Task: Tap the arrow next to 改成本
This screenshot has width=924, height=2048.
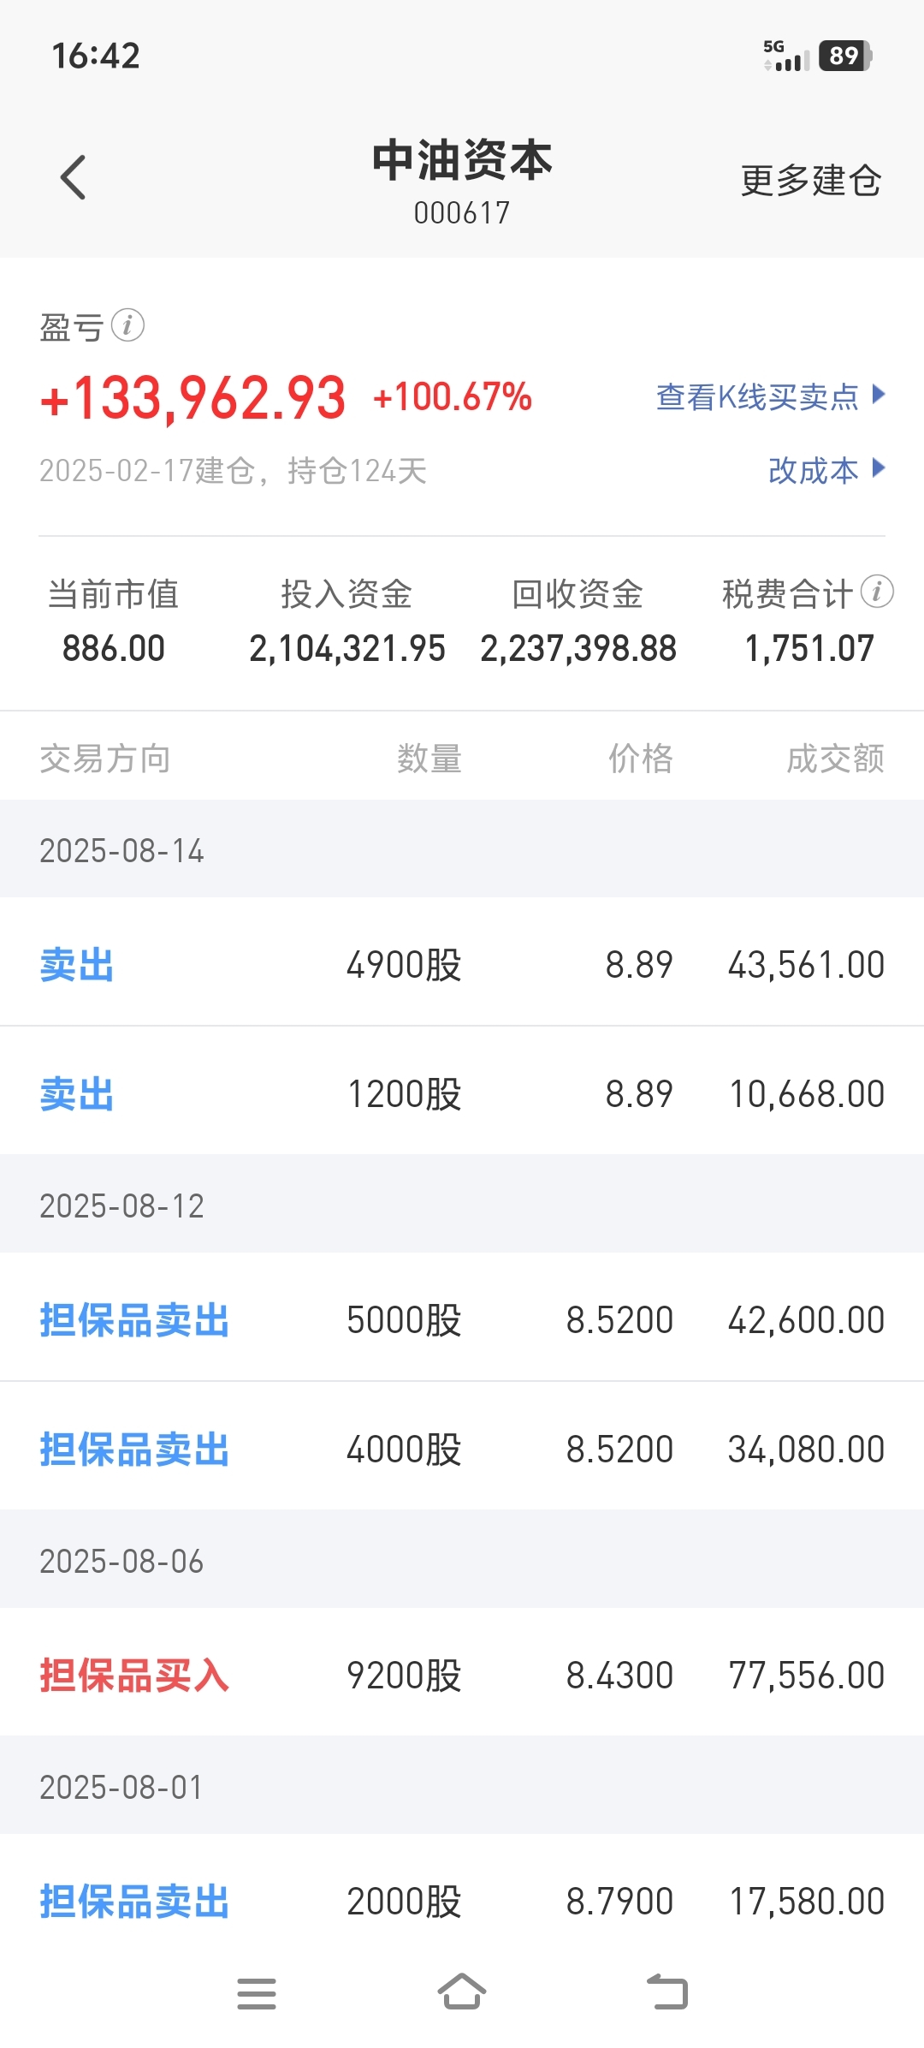Action: point(878,468)
